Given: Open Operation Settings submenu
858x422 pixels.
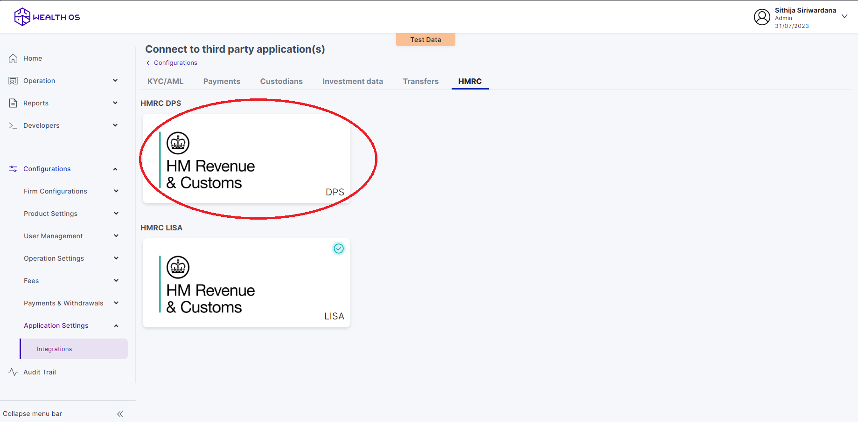Looking at the screenshot, I should [x=54, y=258].
